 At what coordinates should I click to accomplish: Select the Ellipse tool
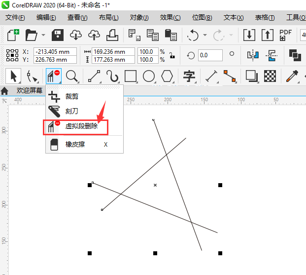click(x=149, y=77)
